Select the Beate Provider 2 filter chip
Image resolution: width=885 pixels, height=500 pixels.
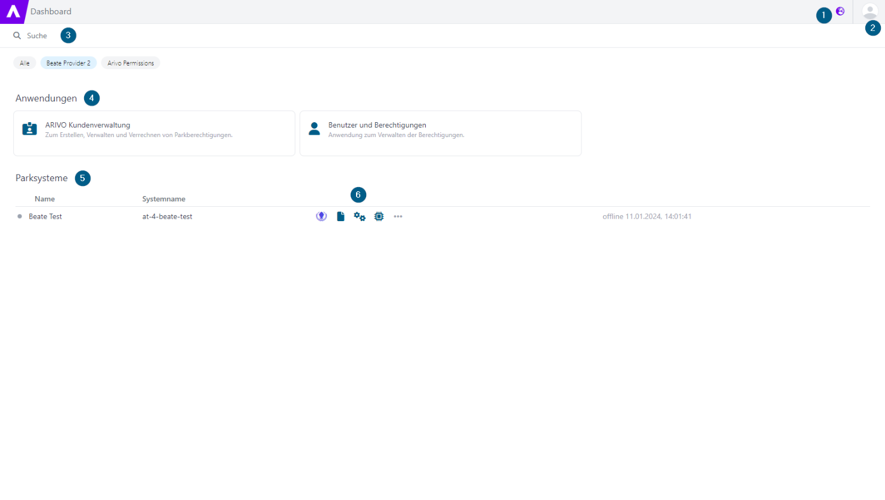point(69,63)
